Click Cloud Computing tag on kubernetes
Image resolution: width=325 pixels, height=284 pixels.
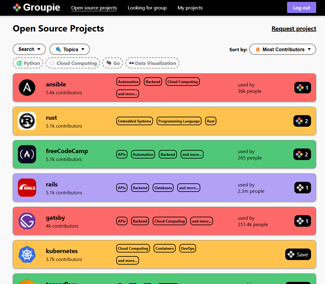(x=133, y=248)
